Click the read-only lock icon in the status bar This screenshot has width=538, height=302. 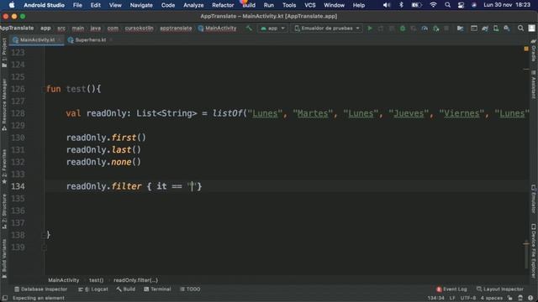pos(510,299)
